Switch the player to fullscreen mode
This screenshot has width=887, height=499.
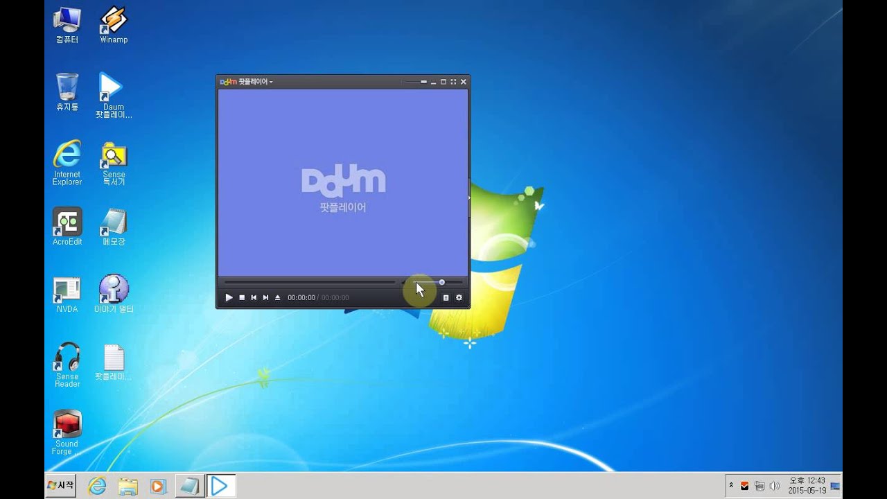coord(453,82)
